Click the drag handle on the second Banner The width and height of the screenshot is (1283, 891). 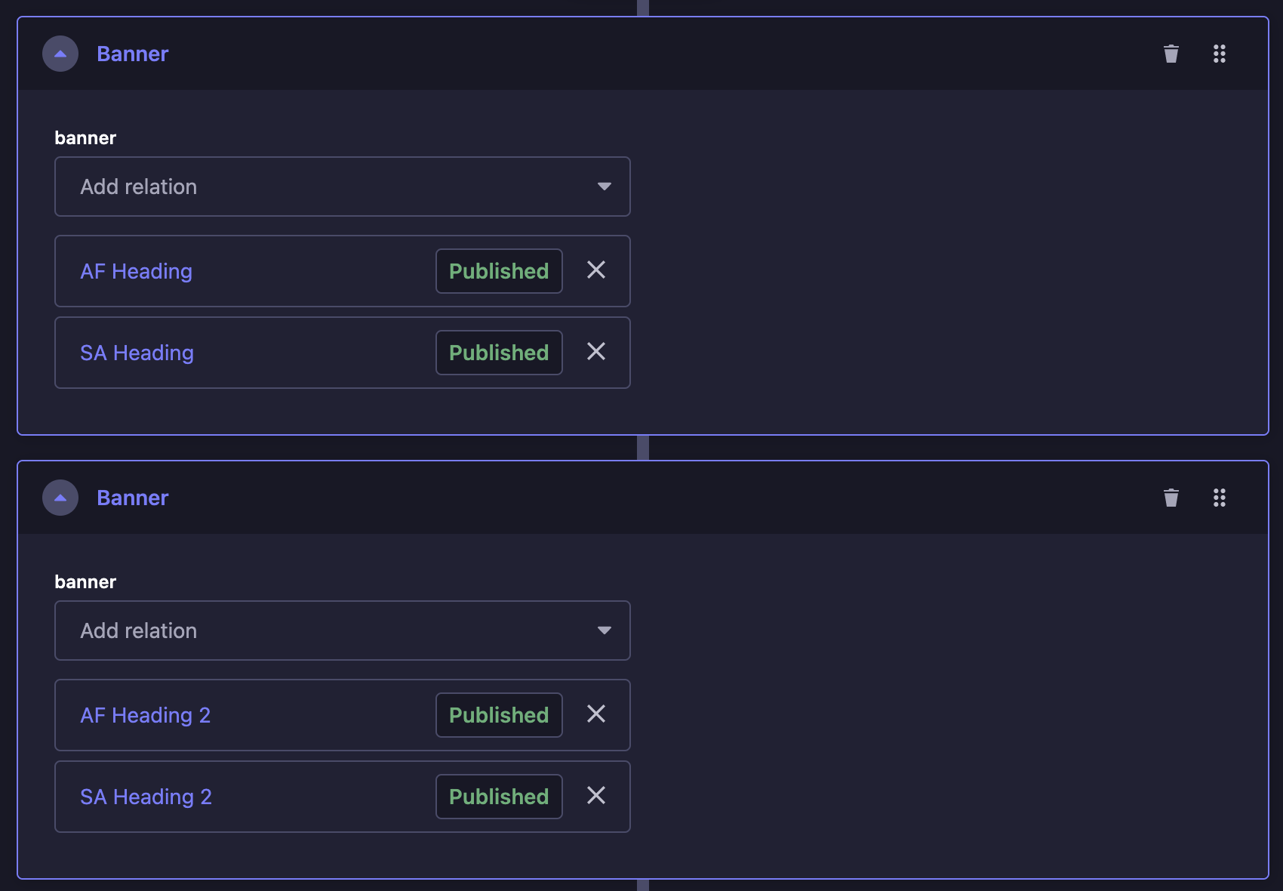pyautogui.click(x=1219, y=498)
